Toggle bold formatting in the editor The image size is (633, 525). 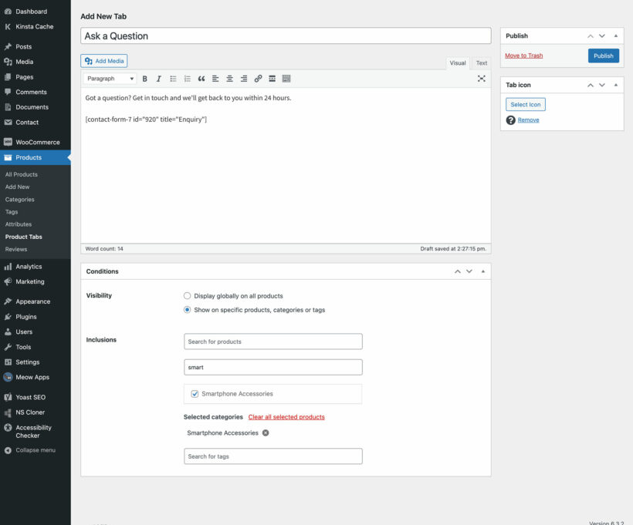(144, 78)
